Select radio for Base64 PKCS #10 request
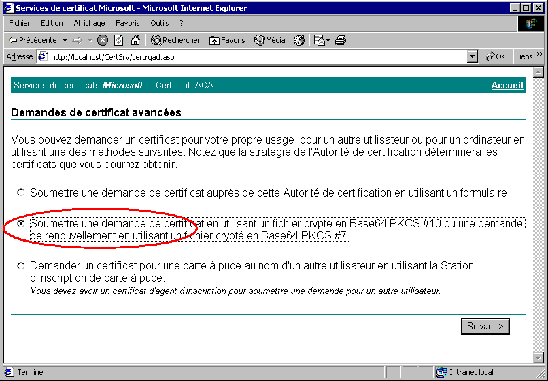The width and height of the screenshot is (548, 381). click(21, 223)
